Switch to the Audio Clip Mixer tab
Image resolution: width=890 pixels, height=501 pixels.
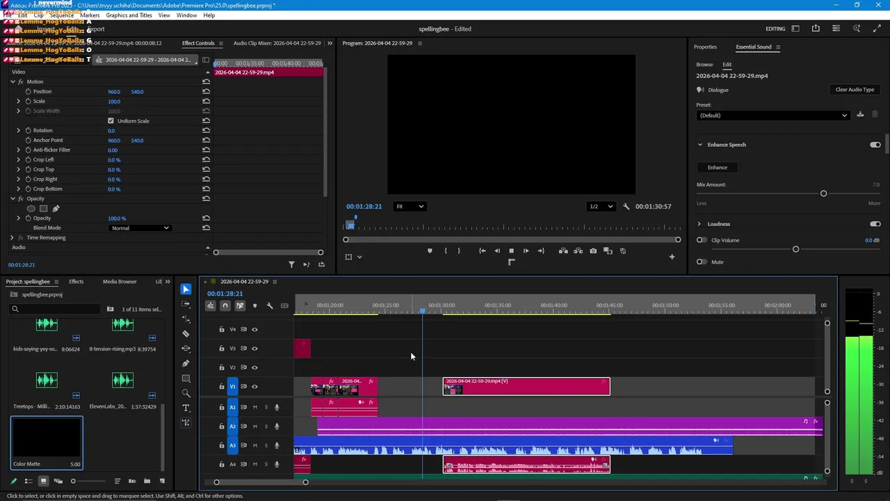pyautogui.click(x=277, y=43)
